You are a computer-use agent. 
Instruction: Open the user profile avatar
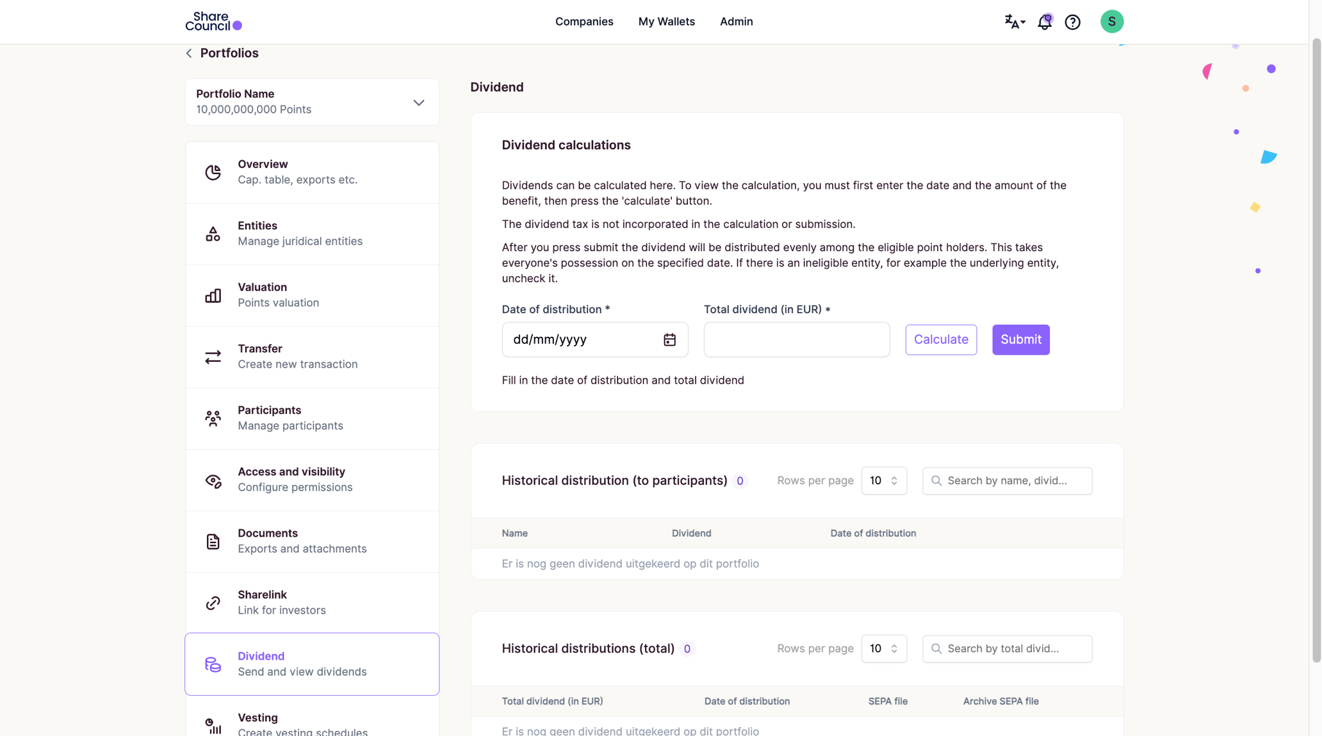[1112, 21]
